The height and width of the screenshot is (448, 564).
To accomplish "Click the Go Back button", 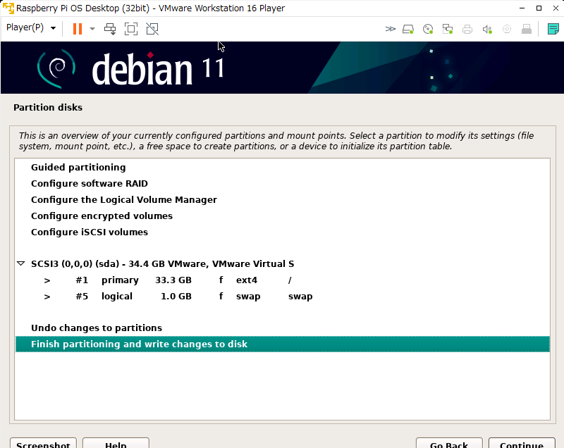I will (x=449, y=443).
